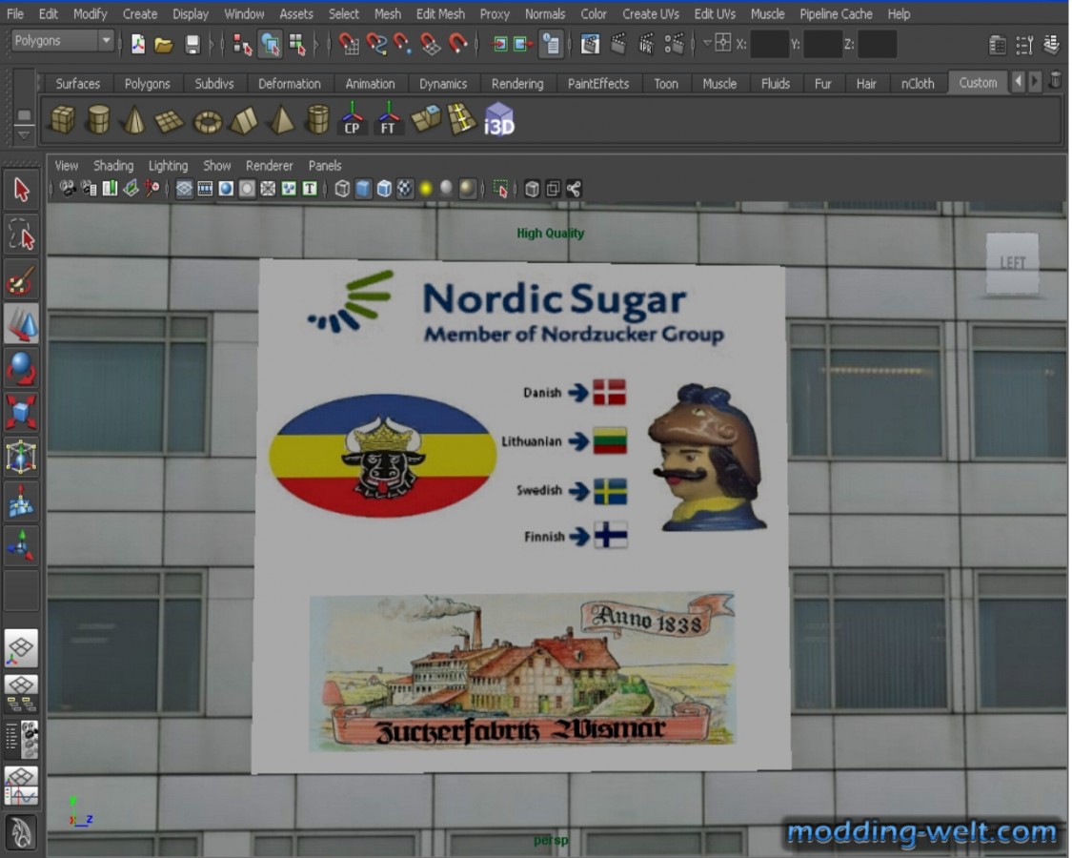Run the FT shelf command
Screen dimensions: 1072x858
tap(389, 118)
